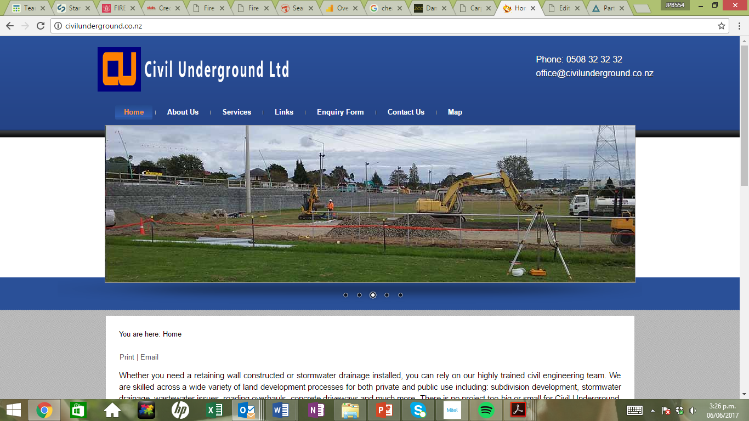Click the Print link
The image size is (749, 421).
point(127,357)
